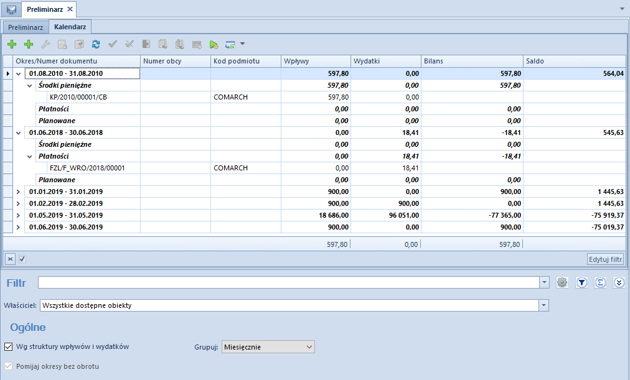Sort by Kod podmiotu column header
The width and height of the screenshot is (630, 380).
click(x=246, y=61)
